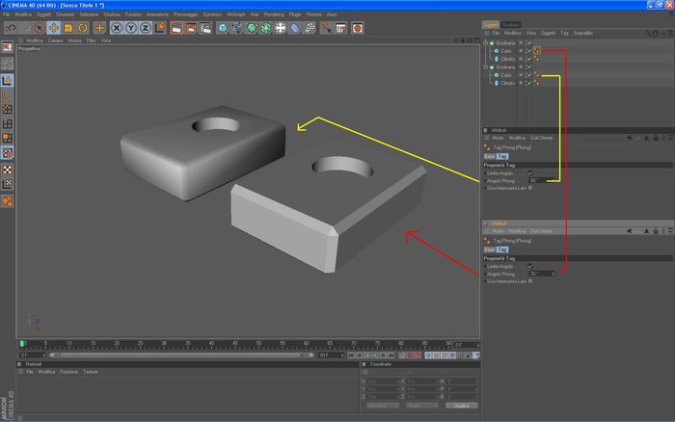Select the Rotate tool icon

(x=83, y=28)
